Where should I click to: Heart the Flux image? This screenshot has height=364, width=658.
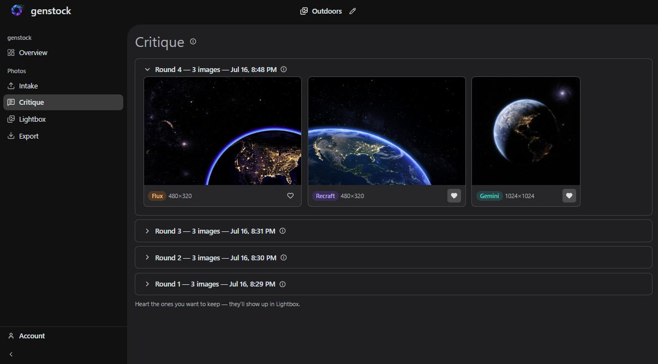click(x=290, y=196)
